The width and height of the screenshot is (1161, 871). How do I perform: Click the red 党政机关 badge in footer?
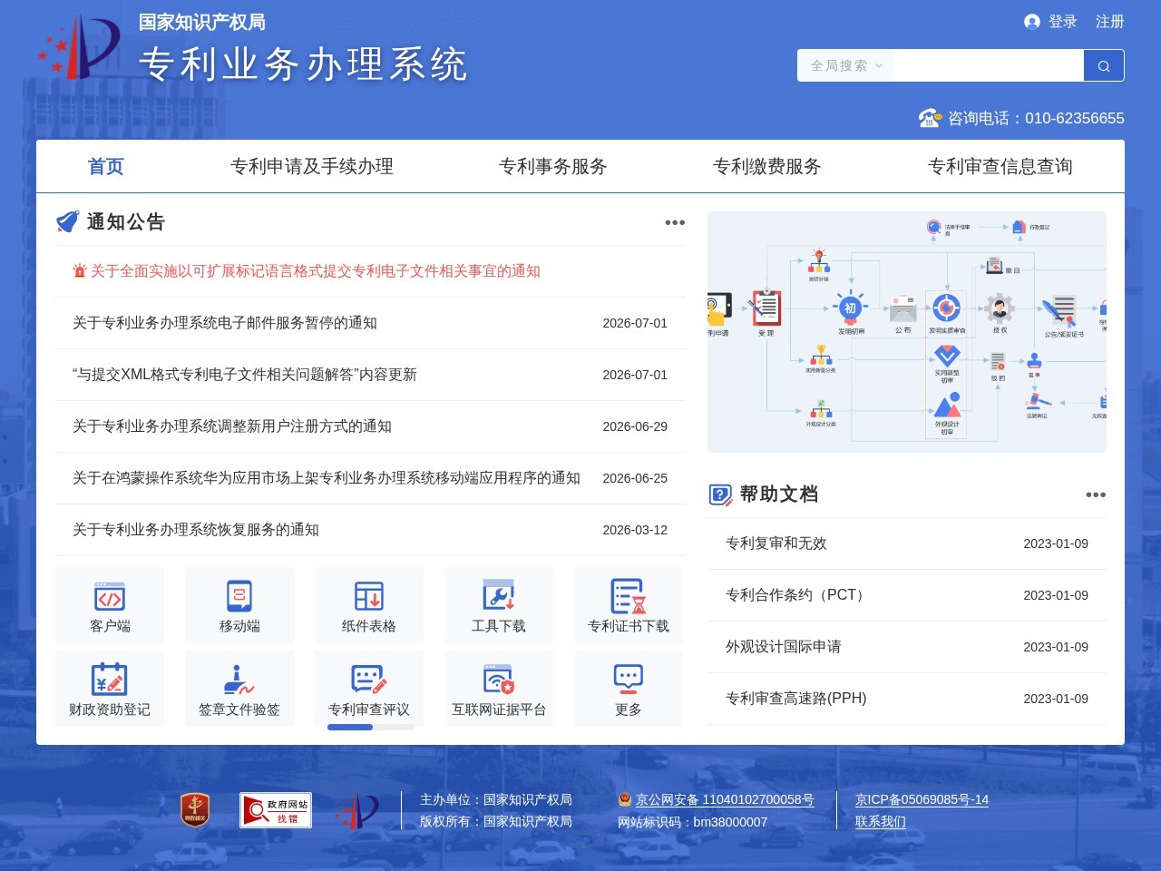point(195,809)
